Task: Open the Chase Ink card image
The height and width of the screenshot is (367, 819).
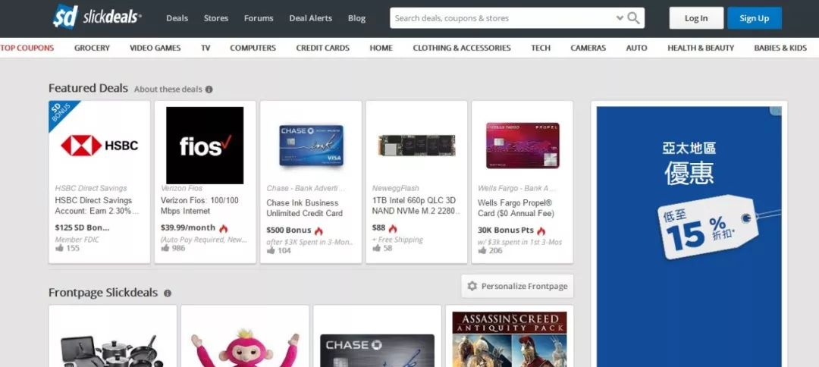Action: coord(311,145)
